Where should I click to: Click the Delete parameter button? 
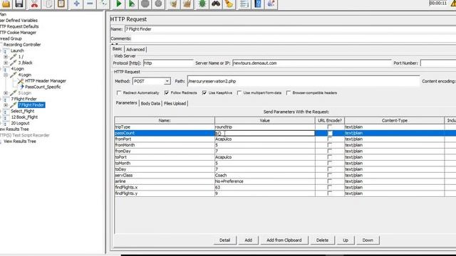coord(322,240)
